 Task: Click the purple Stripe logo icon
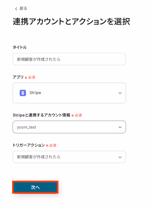[x=23, y=93]
